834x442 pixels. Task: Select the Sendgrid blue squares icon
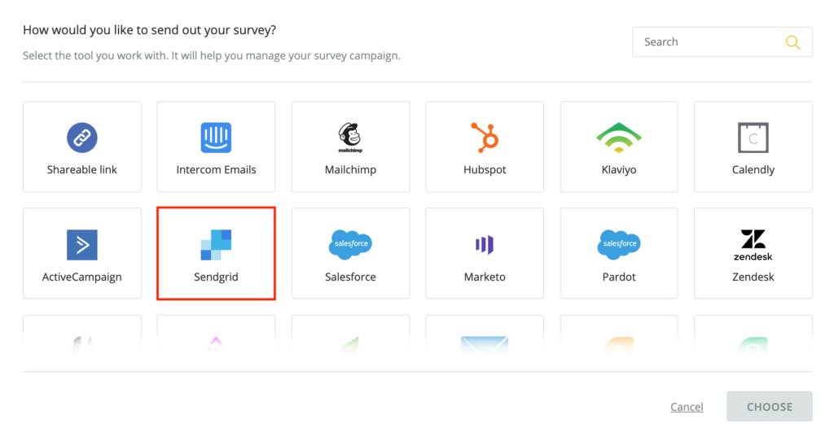(x=216, y=244)
